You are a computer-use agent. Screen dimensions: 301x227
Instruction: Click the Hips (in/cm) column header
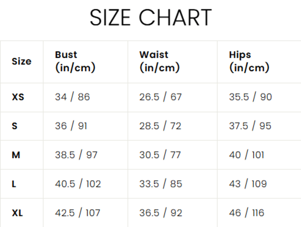(x=249, y=61)
